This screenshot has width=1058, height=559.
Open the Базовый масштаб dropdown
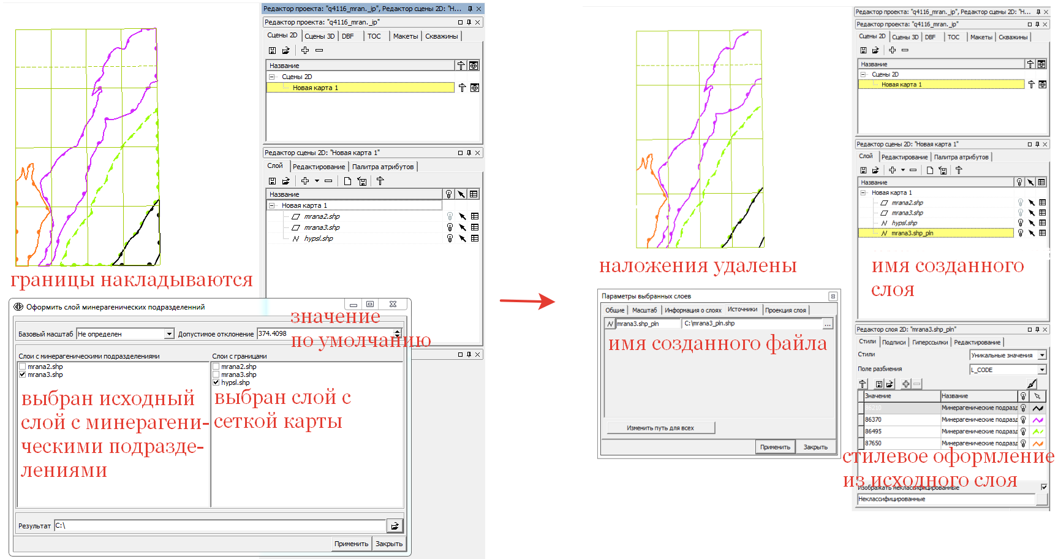tap(169, 334)
